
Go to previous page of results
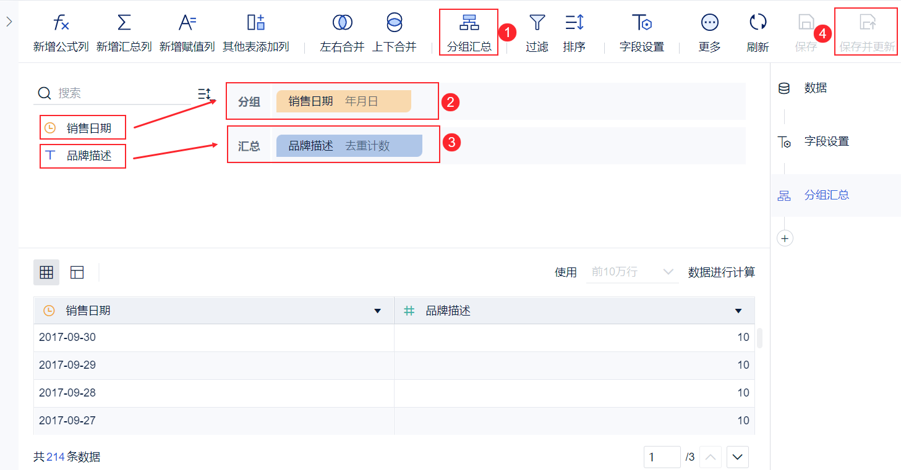(712, 457)
